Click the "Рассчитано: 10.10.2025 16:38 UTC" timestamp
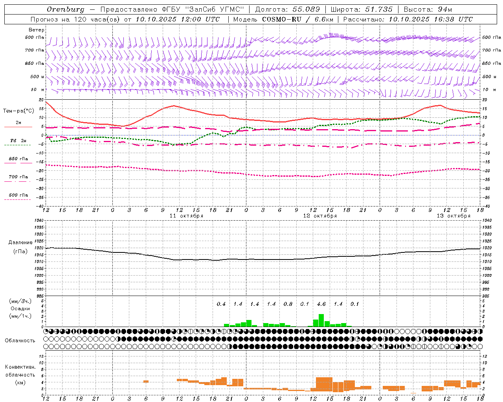 pos(408,19)
